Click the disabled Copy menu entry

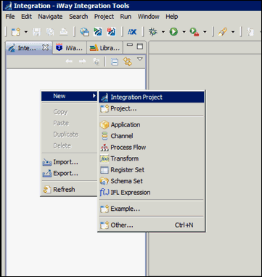click(70, 112)
